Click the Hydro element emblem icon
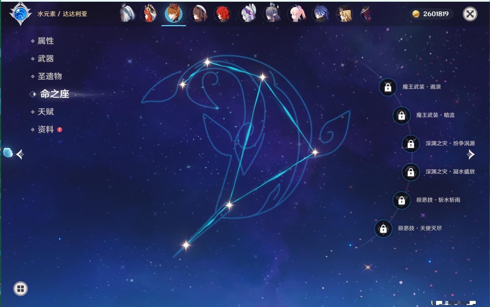490x307 pixels. pos(20,14)
